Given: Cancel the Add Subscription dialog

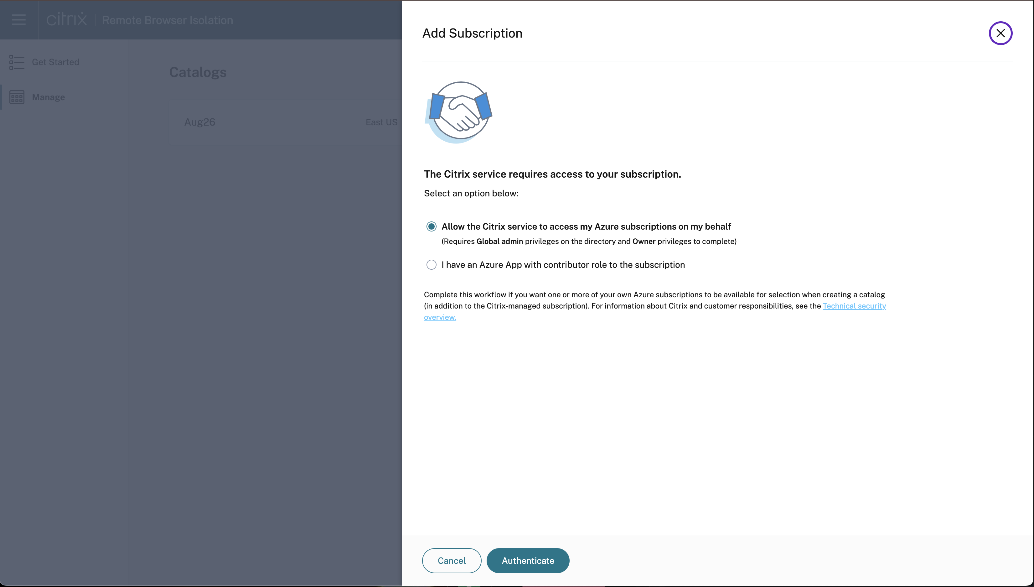Looking at the screenshot, I should pyautogui.click(x=451, y=560).
